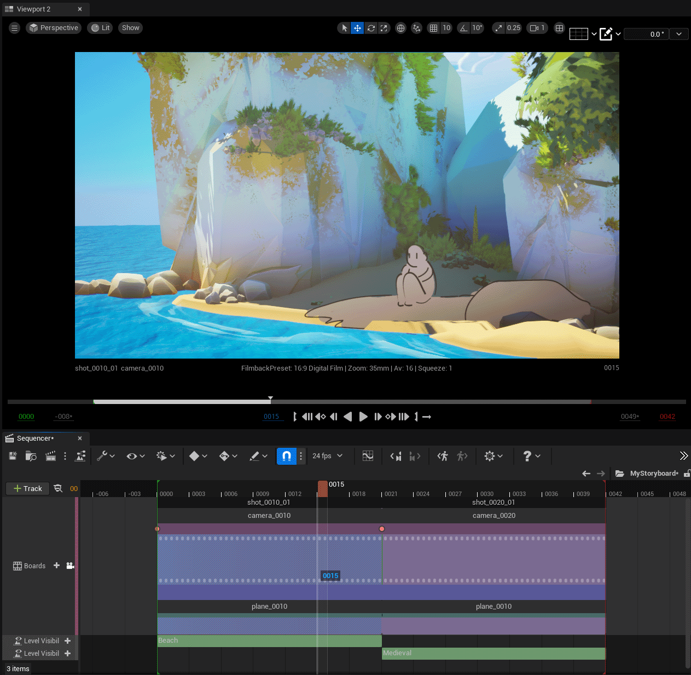Click the Curve Editor icon in Sequencer toolbar
This screenshot has width=691, height=675.
368,455
